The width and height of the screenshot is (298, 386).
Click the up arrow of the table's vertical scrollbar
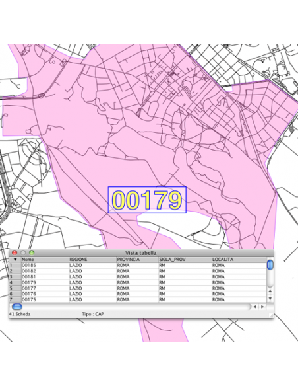pyautogui.click(x=270, y=291)
